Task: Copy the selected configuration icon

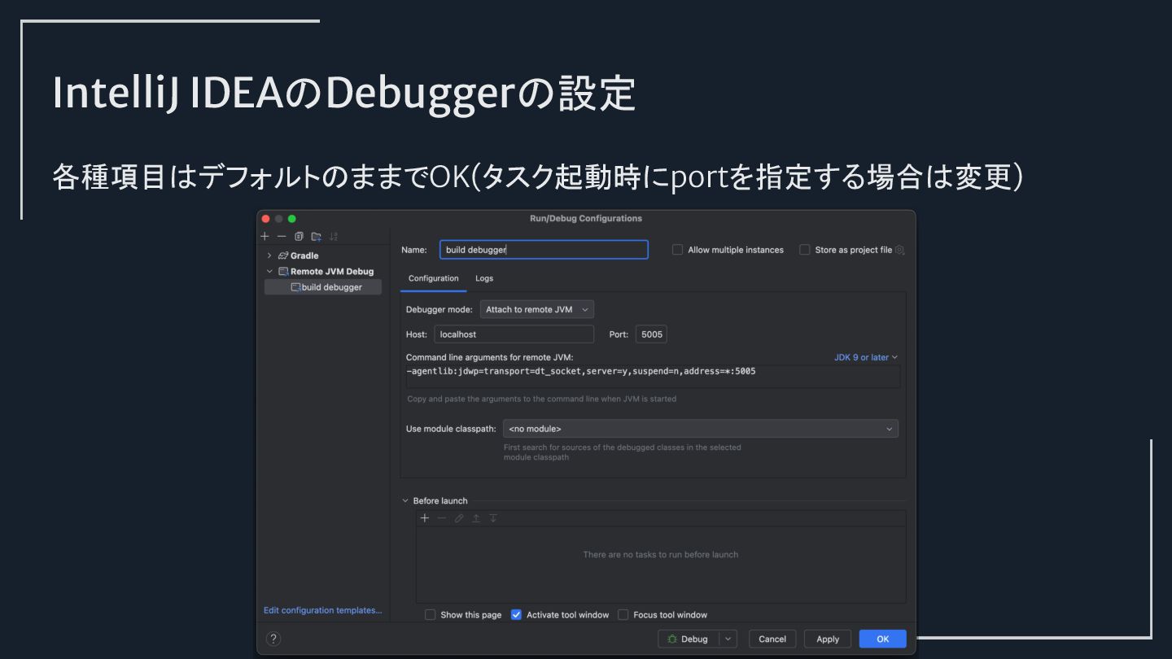Action: tap(299, 236)
